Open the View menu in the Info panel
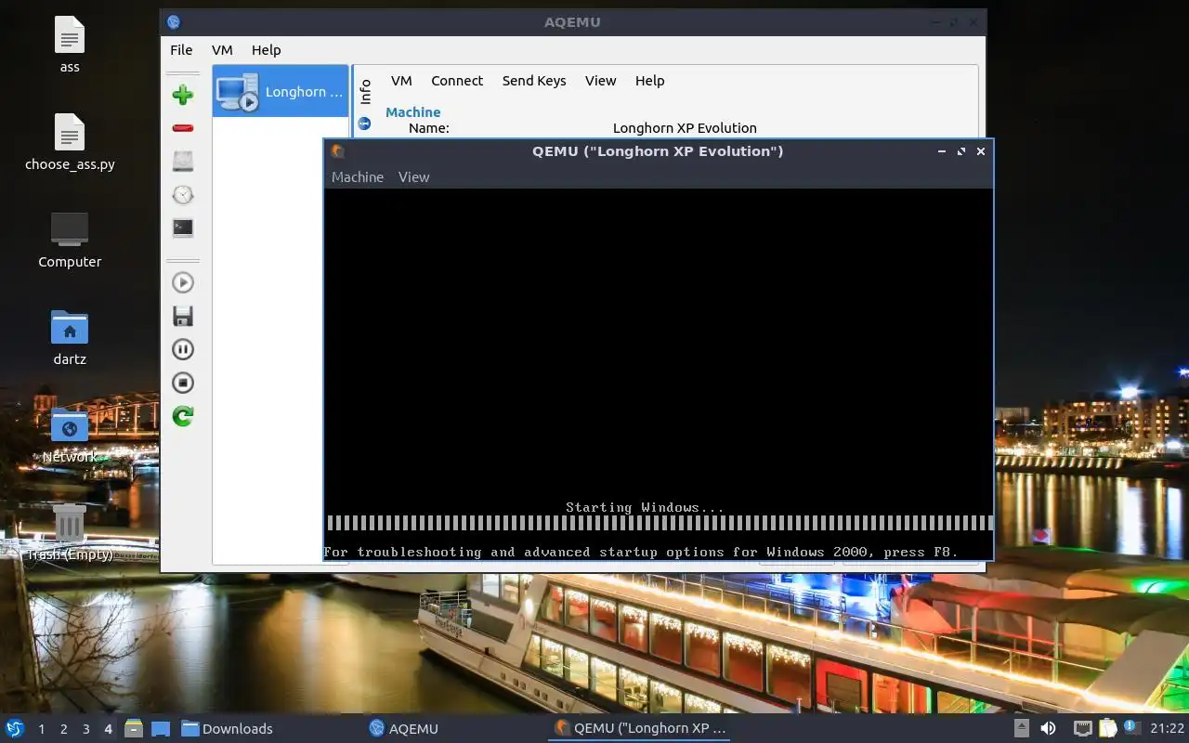Image resolution: width=1189 pixels, height=743 pixels. coord(600,81)
